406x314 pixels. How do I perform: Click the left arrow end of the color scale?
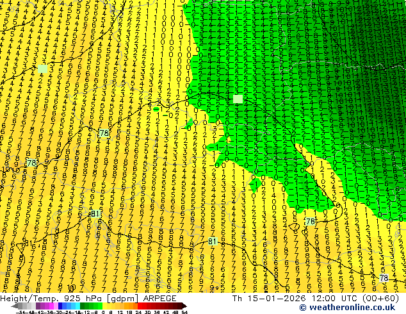pyautogui.click(x=15, y=306)
